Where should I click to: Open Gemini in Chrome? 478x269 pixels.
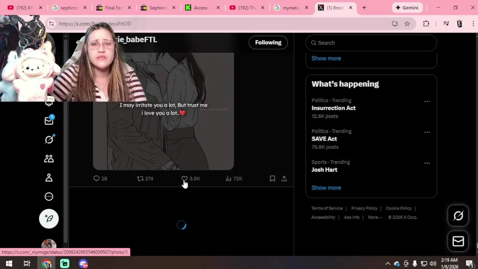click(x=407, y=7)
